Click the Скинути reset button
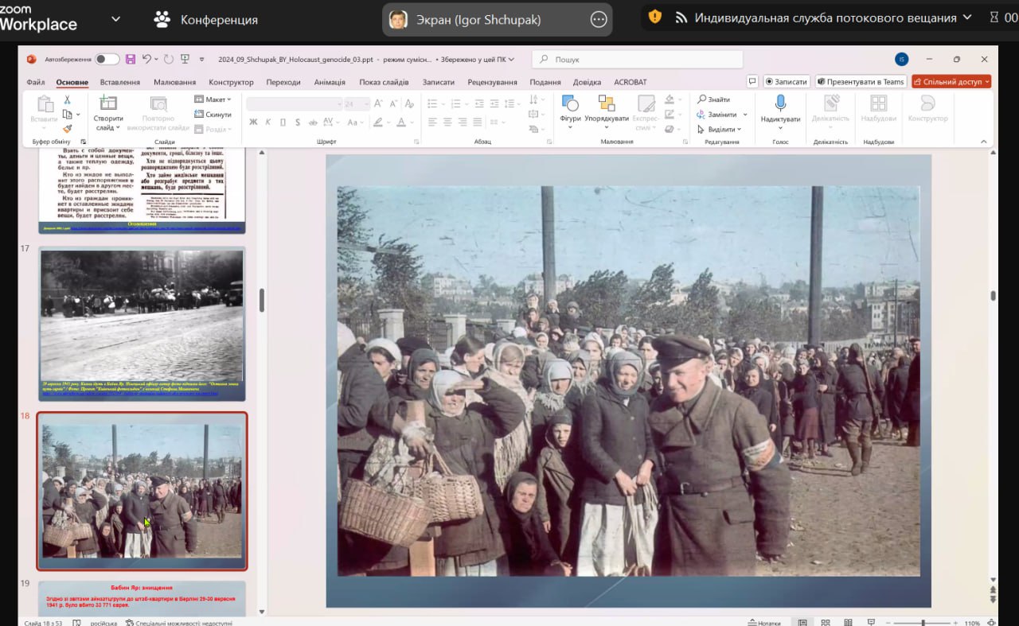This screenshot has height=626, width=1019. 213,115
